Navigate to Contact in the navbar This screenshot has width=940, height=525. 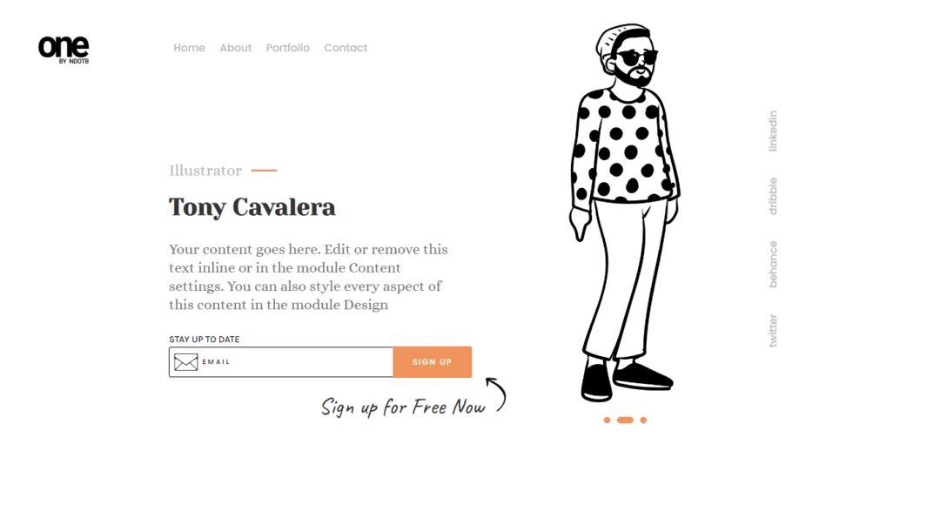click(346, 48)
